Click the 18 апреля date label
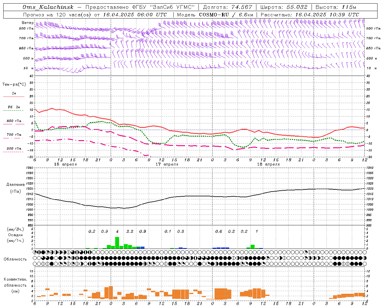Viewport: 382px width, 306px height. pos(268,164)
